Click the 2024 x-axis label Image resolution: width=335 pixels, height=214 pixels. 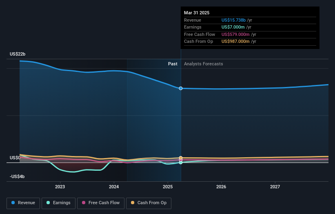[x=114, y=187]
